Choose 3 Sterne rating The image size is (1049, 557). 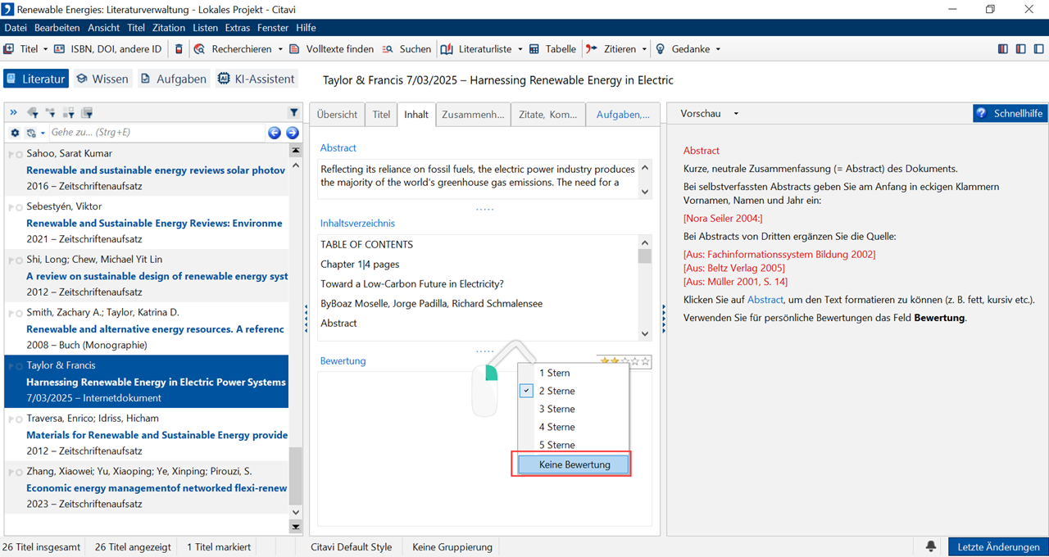coord(556,409)
